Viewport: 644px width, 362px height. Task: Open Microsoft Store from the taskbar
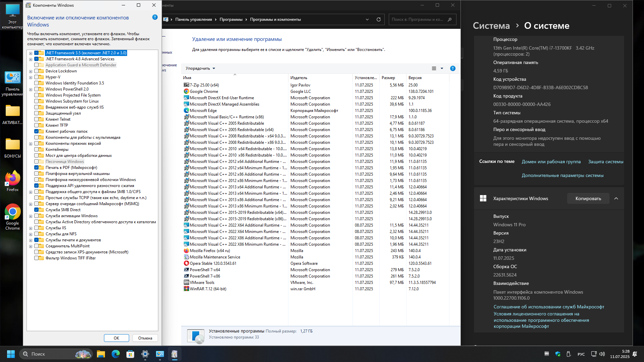(130, 354)
